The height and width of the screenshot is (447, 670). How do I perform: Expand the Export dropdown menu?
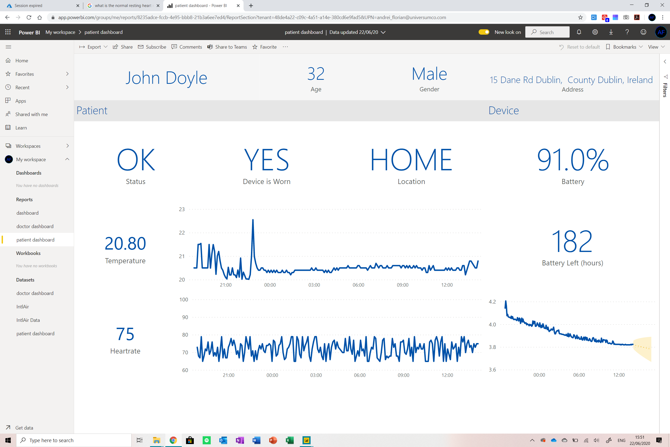[x=93, y=47]
